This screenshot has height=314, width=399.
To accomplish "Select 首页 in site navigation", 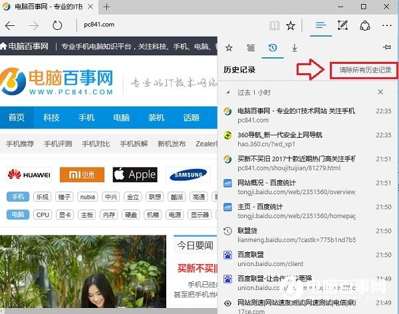I will (17, 117).
